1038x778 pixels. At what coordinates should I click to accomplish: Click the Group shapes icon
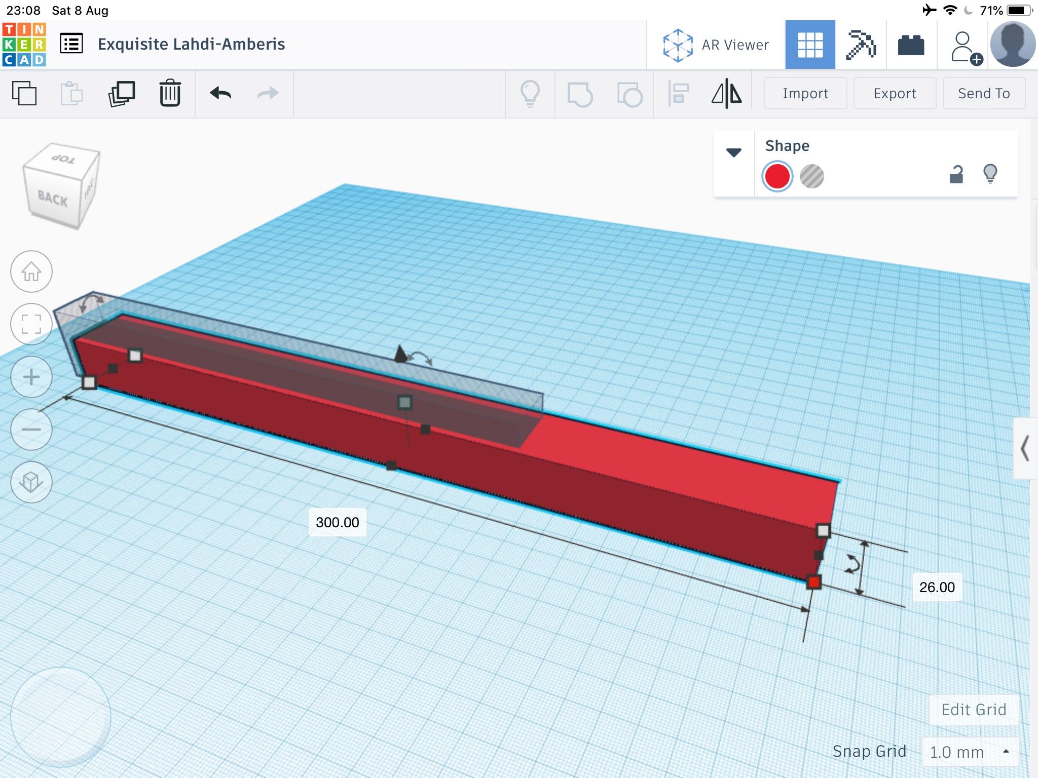tap(580, 94)
